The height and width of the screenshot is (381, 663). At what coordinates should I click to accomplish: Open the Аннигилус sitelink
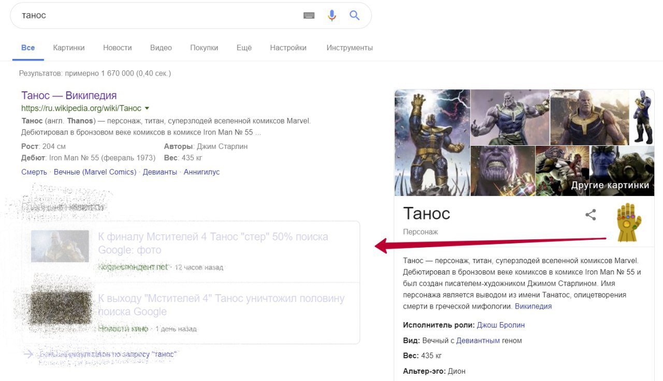coord(202,172)
